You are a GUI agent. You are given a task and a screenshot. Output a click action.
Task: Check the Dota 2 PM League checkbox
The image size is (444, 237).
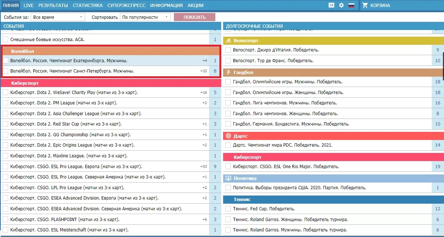6,103
